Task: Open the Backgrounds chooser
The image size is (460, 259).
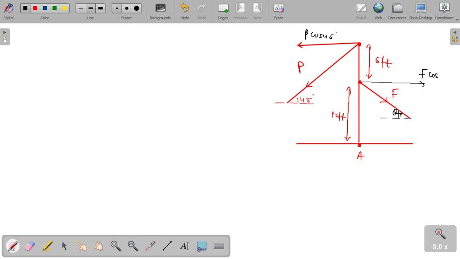Action: [160, 11]
